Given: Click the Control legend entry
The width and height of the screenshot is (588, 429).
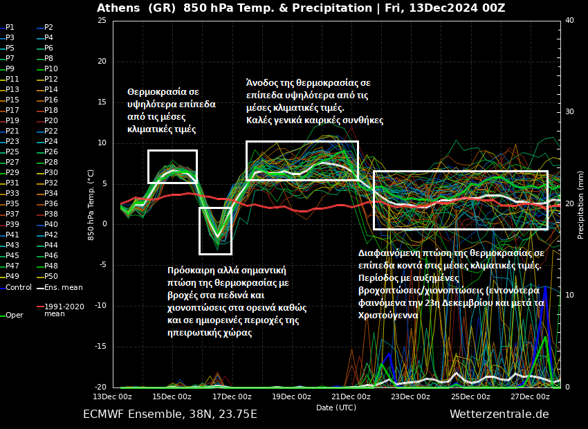Looking at the screenshot, I should (16, 288).
